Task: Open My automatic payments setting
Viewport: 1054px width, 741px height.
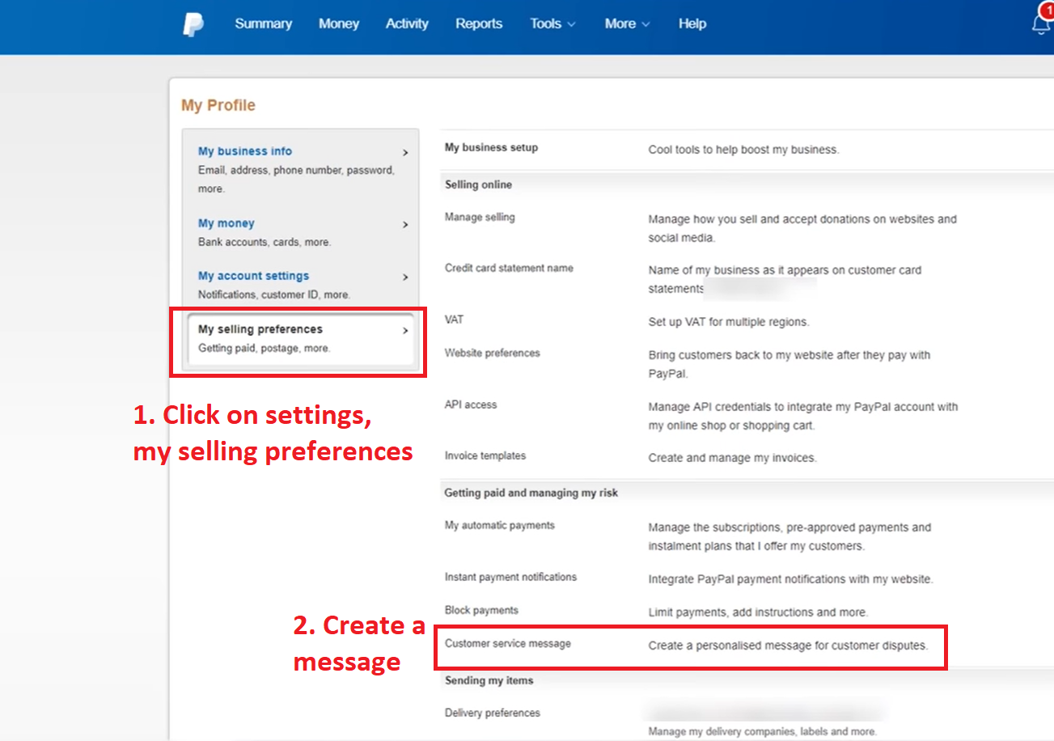Action: click(x=500, y=525)
